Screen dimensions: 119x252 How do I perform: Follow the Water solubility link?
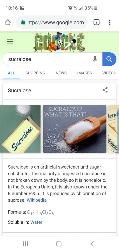[36, 222]
